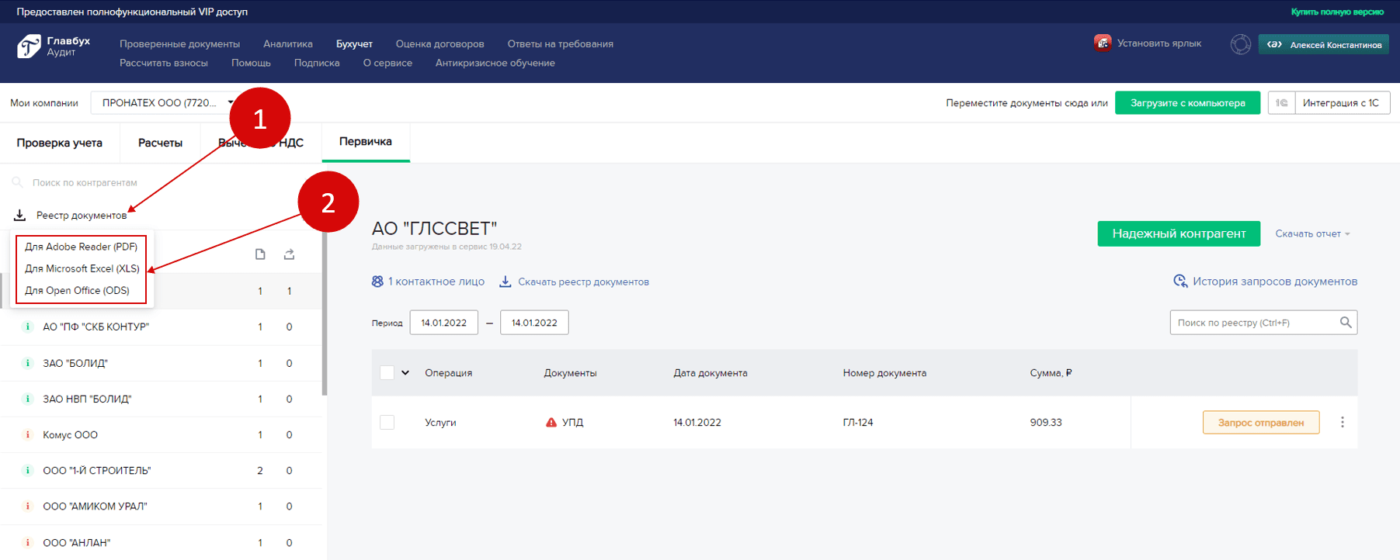Open Рассчитать взносы
The width and height of the screenshot is (1400, 560).
[x=164, y=63]
